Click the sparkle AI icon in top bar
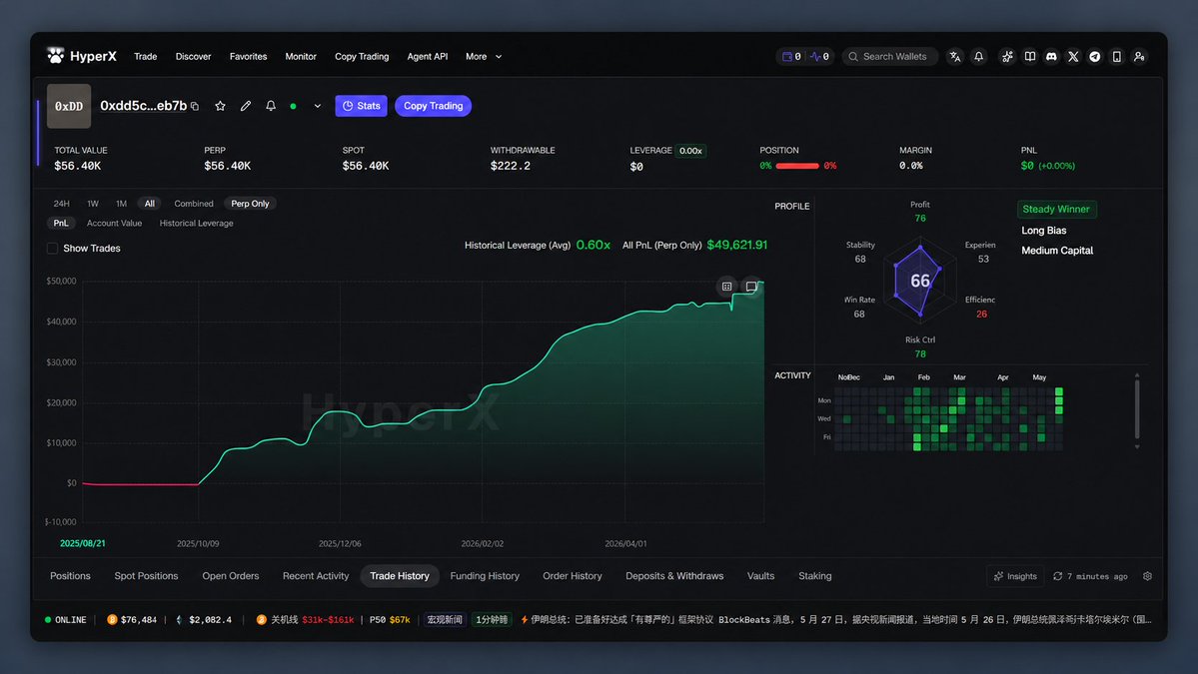The width and height of the screenshot is (1198, 674). 1008,57
